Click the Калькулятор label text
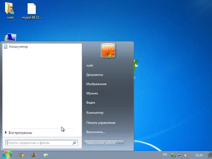The height and width of the screenshot is (159, 212). coord(19,47)
